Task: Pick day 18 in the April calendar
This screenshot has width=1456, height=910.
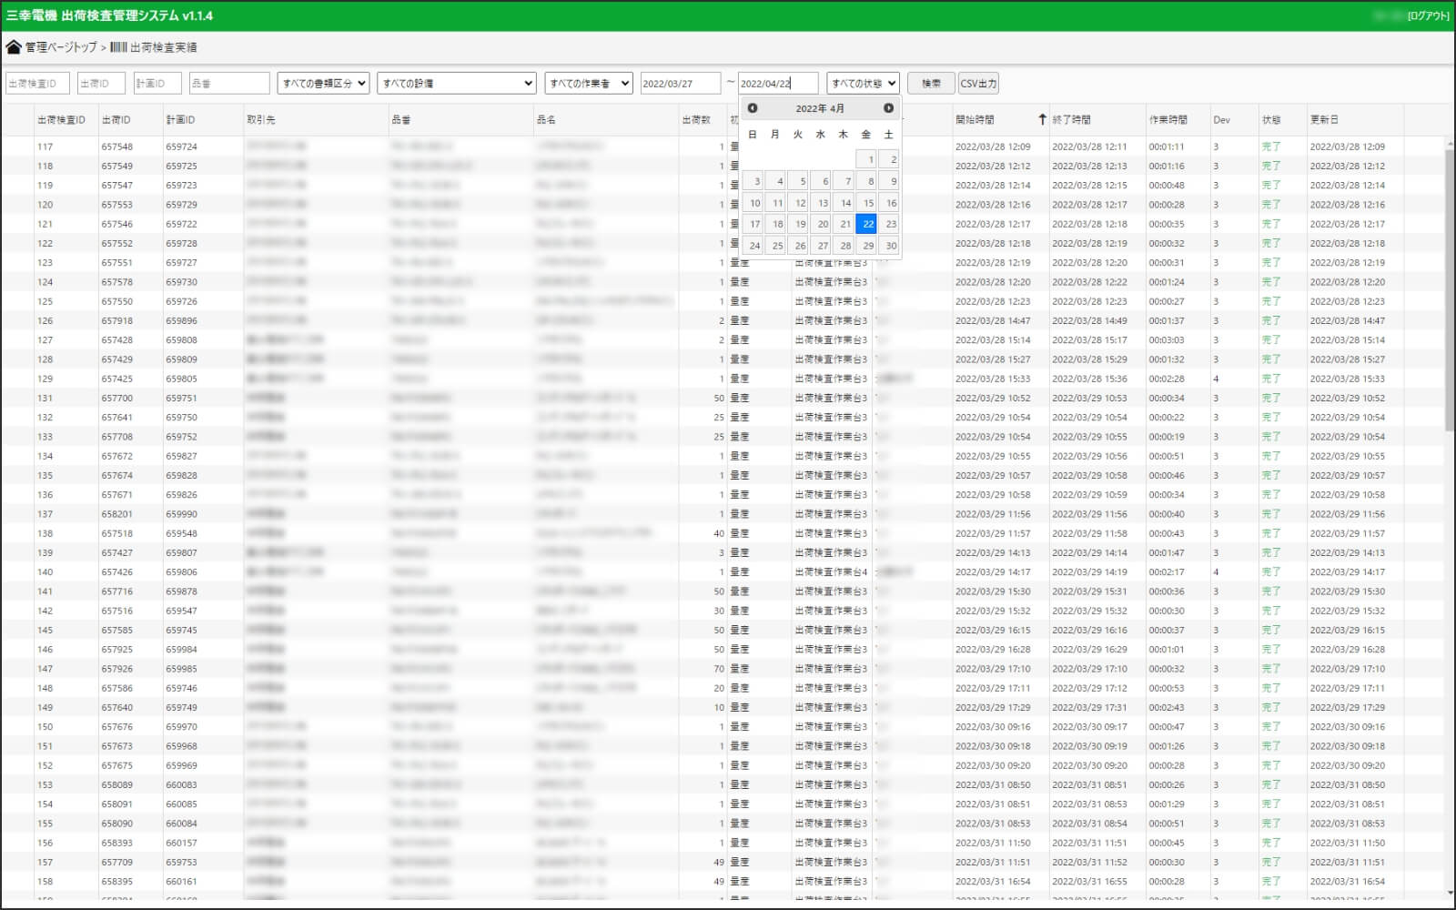Action: tap(775, 223)
